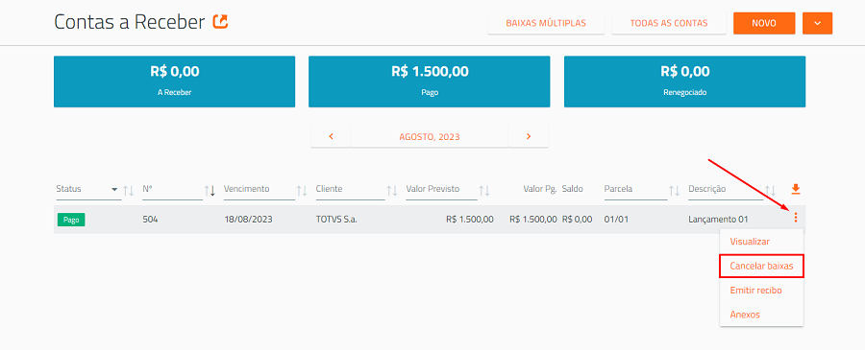Click the Cliente filter field

[x=350, y=189]
